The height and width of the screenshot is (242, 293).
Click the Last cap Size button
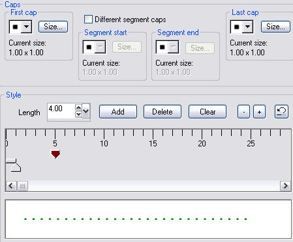(x=275, y=27)
